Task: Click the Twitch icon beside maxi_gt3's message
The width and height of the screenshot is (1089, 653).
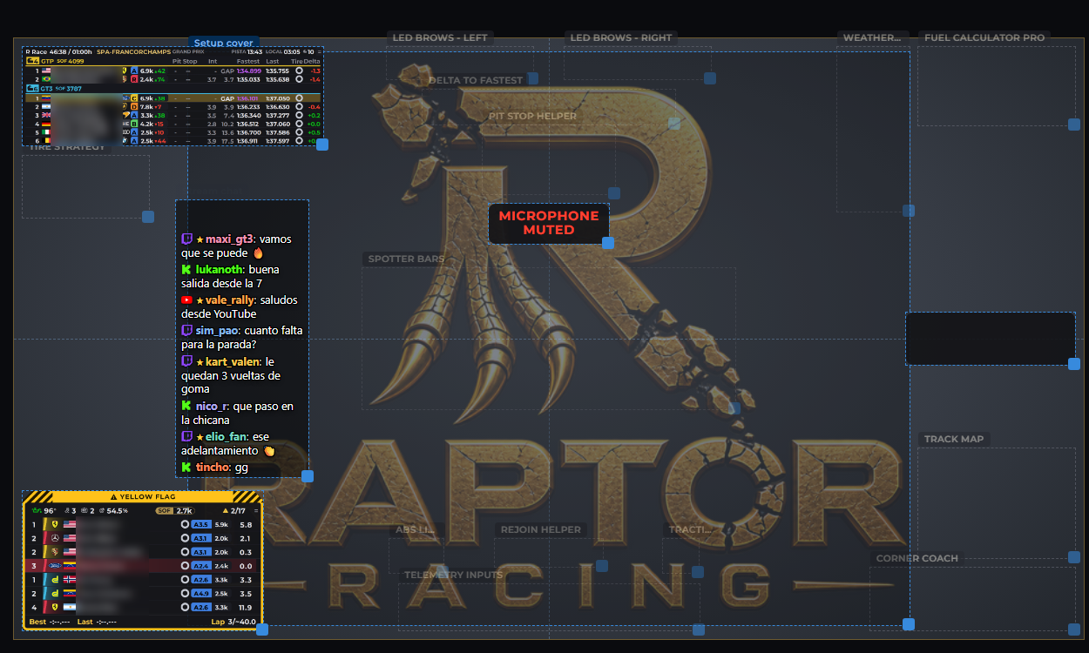Action: [186, 239]
